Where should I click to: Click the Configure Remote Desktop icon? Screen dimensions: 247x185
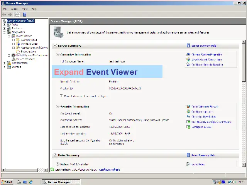coord(188,64)
